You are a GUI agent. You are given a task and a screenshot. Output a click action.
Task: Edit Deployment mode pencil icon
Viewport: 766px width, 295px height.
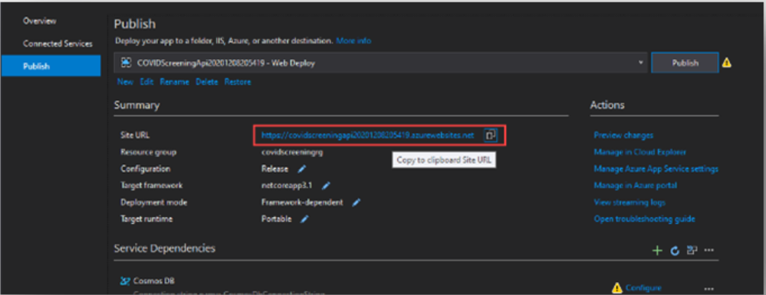356,202
